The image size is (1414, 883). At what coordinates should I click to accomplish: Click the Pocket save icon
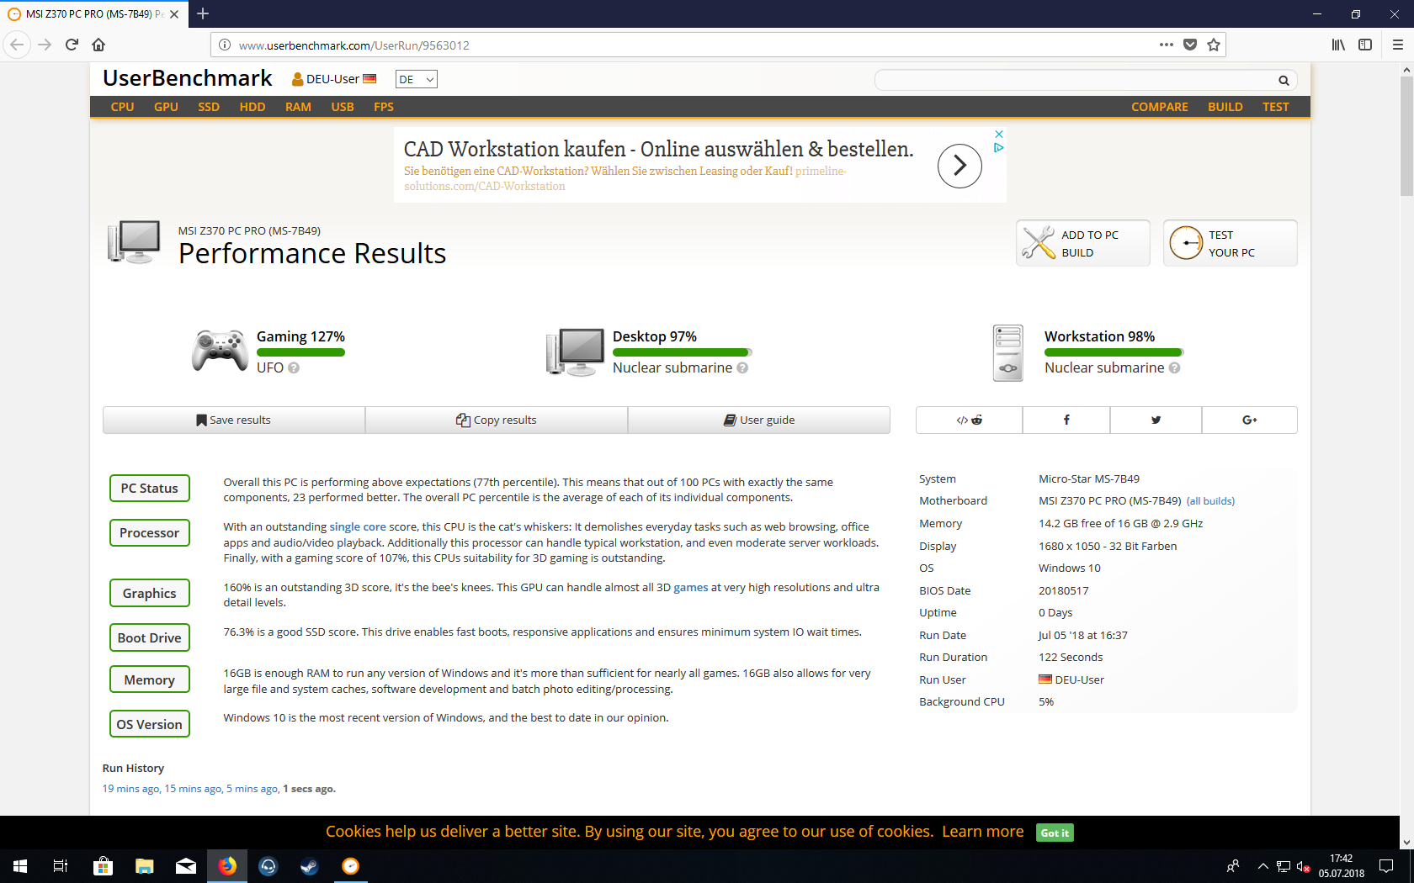point(1189,45)
